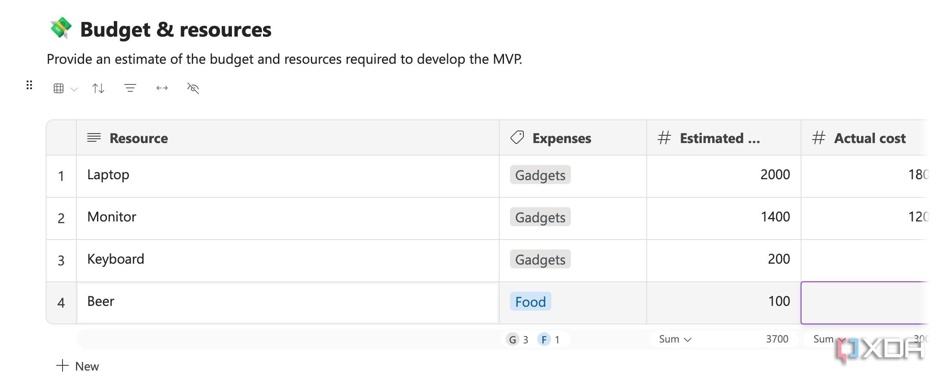This screenshot has height=380, width=939.
Task: Expand the table view chevron
Action: (x=74, y=89)
